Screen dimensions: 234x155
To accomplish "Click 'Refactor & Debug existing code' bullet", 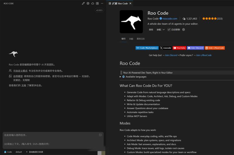I will [143, 100].
